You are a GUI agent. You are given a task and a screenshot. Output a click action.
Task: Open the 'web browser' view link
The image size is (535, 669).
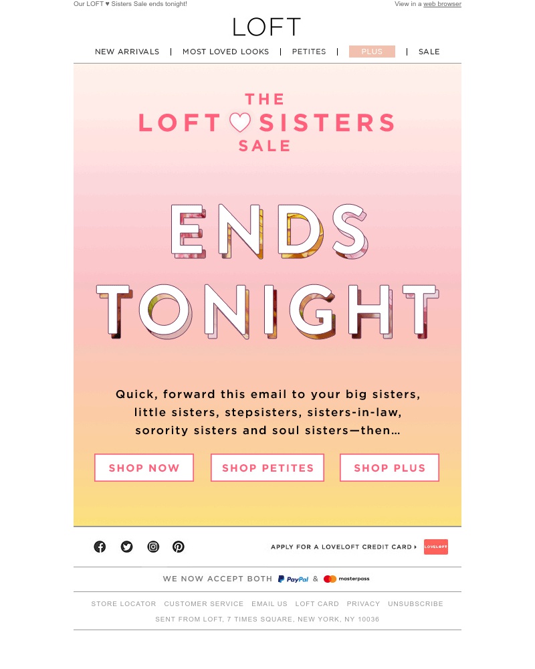[442, 4]
